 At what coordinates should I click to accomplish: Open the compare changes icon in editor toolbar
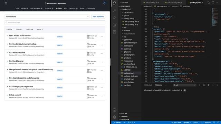click(x=209, y=2)
